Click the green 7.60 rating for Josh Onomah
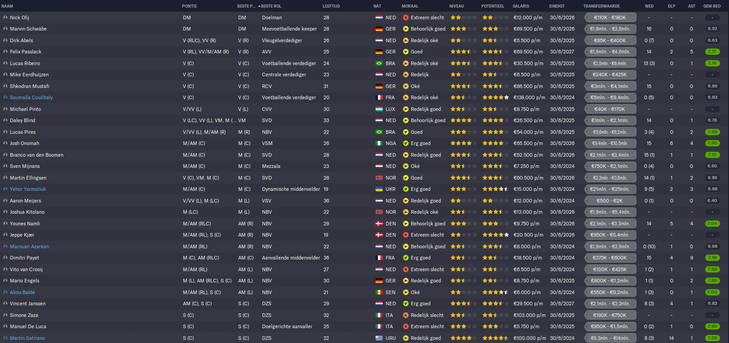 pyautogui.click(x=712, y=143)
